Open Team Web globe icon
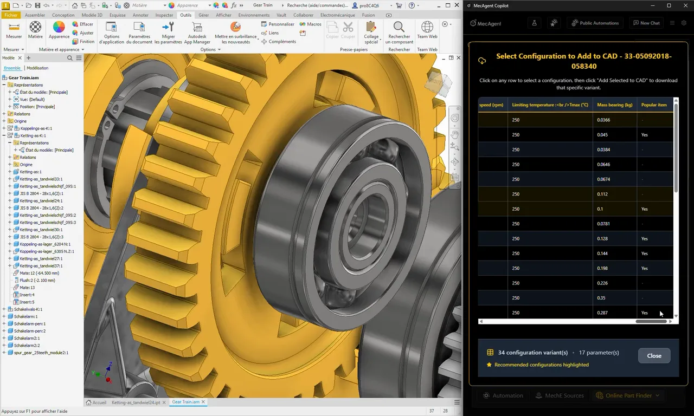This screenshot has width=694, height=416. [x=427, y=30]
